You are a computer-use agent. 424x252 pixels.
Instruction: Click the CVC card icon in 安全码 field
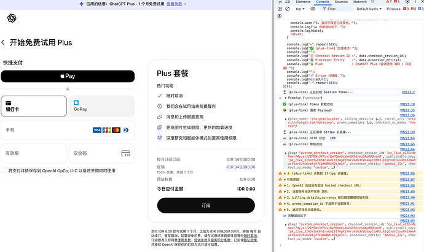click(x=125, y=153)
